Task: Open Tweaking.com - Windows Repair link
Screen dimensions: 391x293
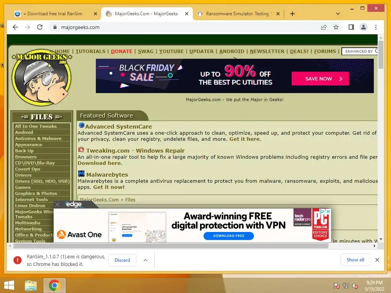Action: click(x=136, y=151)
